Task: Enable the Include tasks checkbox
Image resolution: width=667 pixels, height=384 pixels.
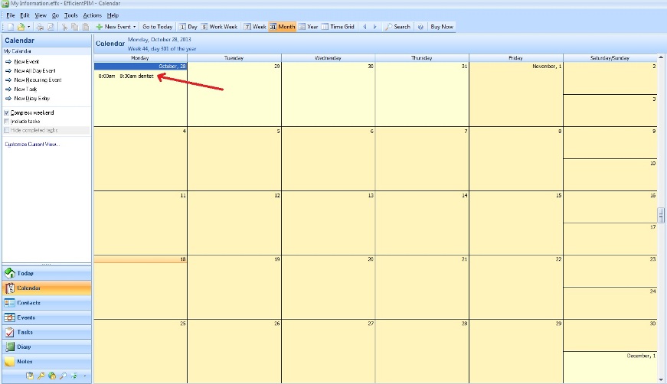Action: tap(7, 121)
